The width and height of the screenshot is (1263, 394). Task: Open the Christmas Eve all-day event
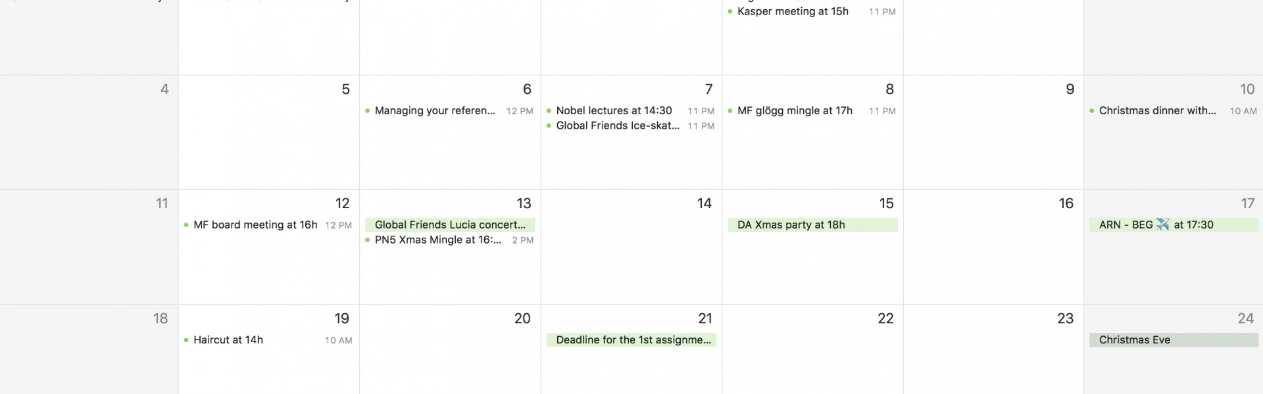(1174, 340)
